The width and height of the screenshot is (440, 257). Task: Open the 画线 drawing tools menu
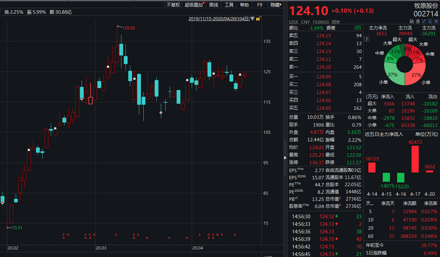click(x=214, y=5)
